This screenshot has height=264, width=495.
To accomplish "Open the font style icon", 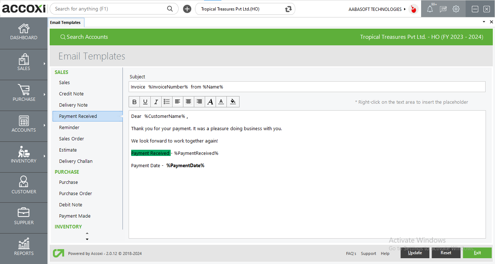I will [x=210, y=102].
